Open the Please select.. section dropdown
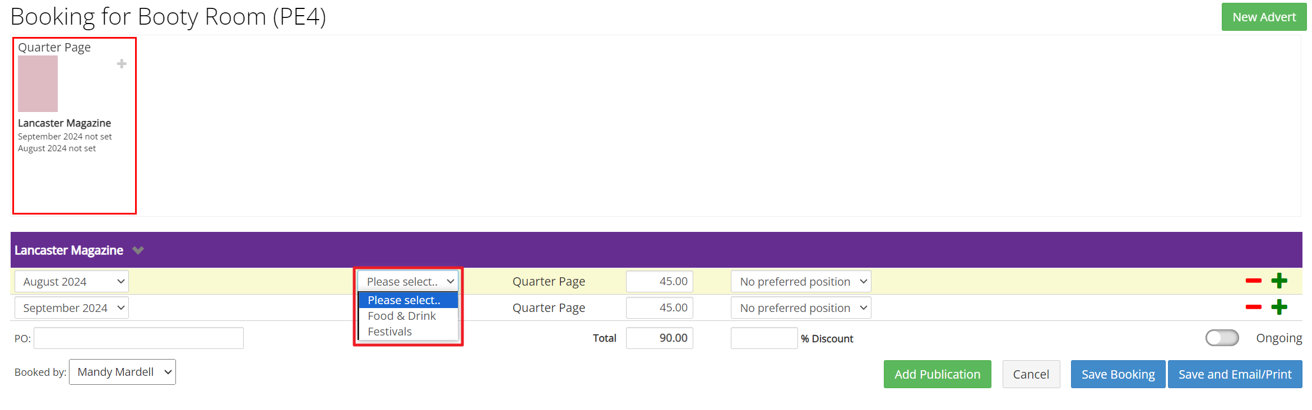Screen dimensions: 1312x410 [408, 281]
